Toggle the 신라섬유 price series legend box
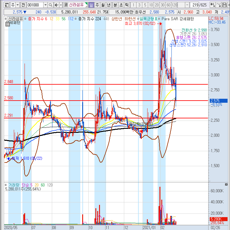This screenshot has height=230, width=230. tap(6, 19)
